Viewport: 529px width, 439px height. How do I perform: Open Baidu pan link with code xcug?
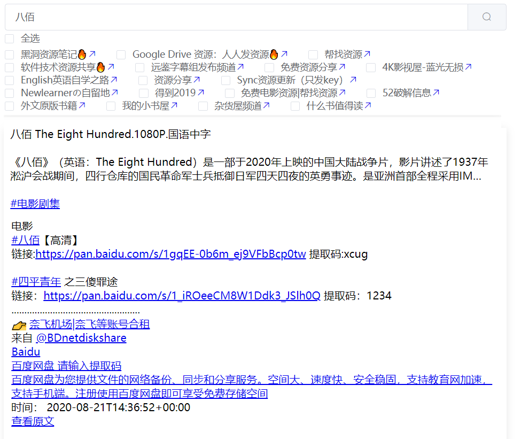170,254
